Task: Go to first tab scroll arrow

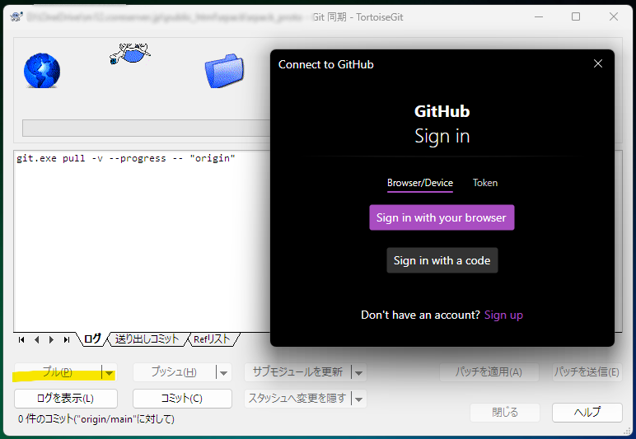Action: tap(22, 339)
